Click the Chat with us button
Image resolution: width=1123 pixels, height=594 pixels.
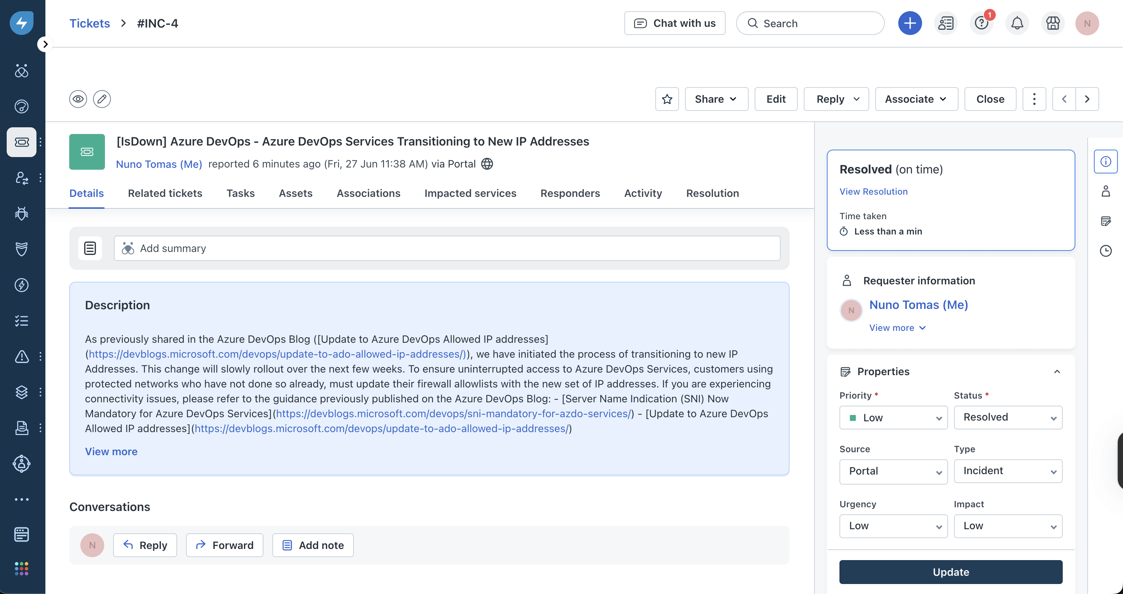(x=674, y=23)
